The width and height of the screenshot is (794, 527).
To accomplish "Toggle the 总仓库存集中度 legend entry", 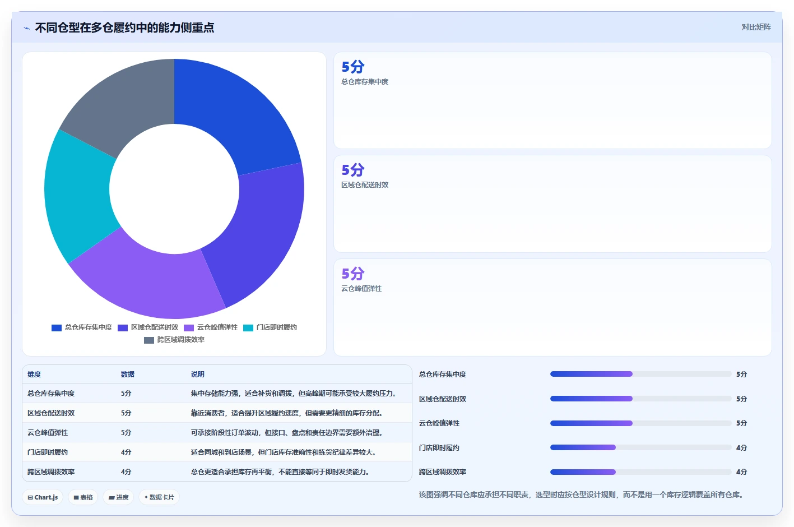I will click(82, 327).
